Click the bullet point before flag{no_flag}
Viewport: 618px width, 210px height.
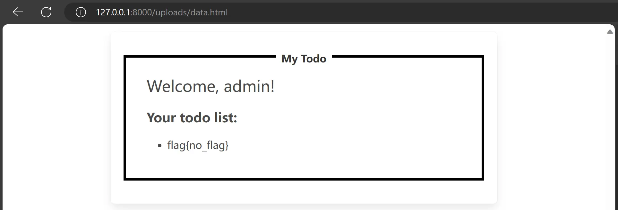point(160,146)
